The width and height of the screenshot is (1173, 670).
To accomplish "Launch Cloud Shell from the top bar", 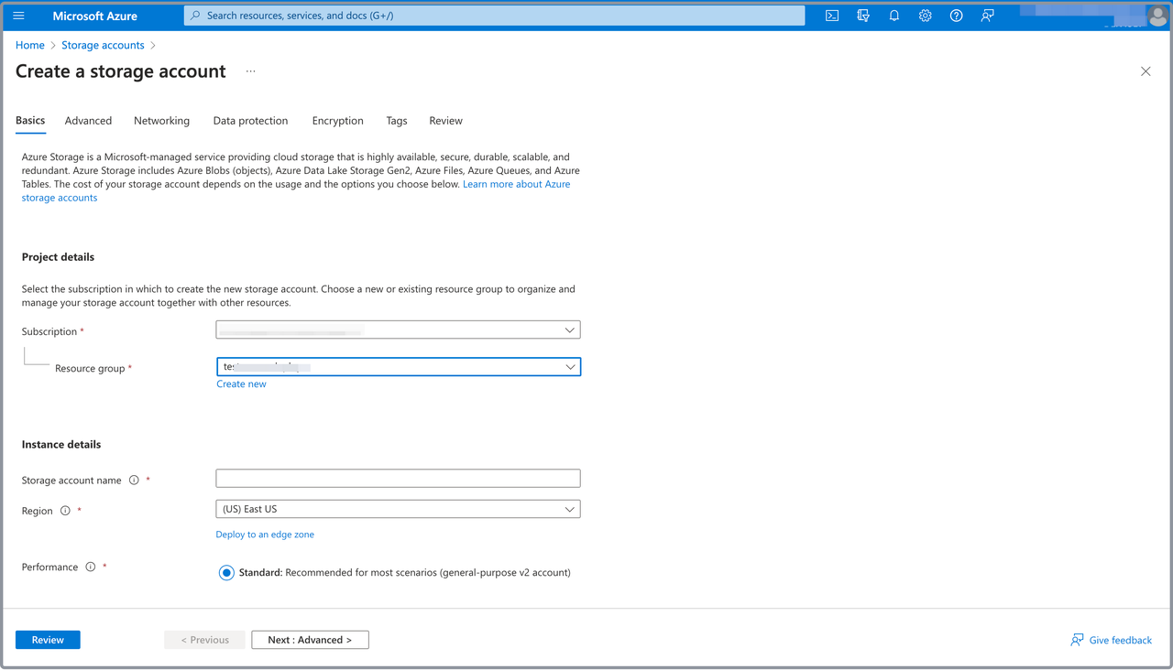I will (832, 16).
